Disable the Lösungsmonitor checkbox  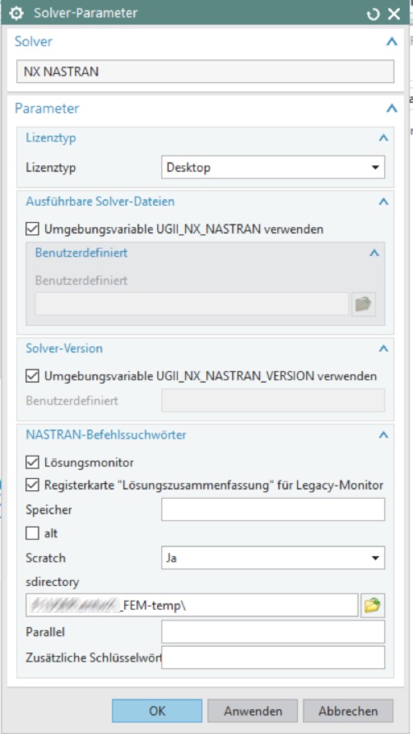33,462
